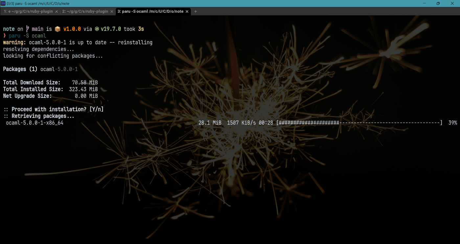Click the red prompt arrow symbol

tap(4, 35)
